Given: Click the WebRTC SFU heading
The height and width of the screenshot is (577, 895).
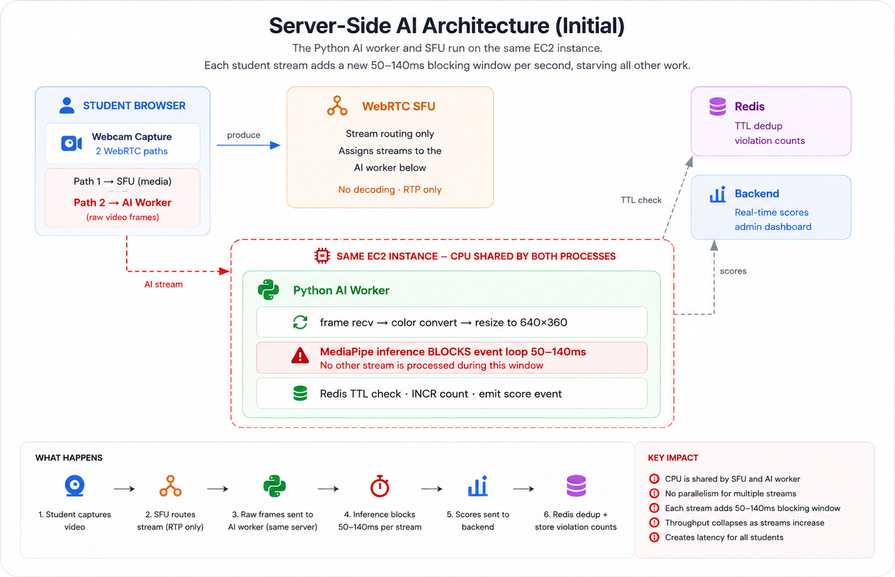Looking at the screenshot, I should pyautogui.click(x=398, y=106).
